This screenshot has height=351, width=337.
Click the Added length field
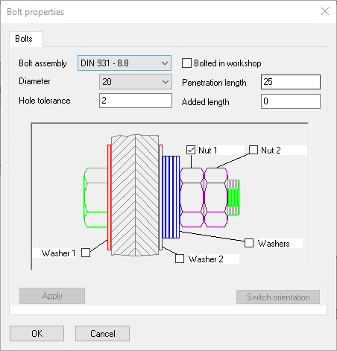pyautogui.click(x=291, y=101)
